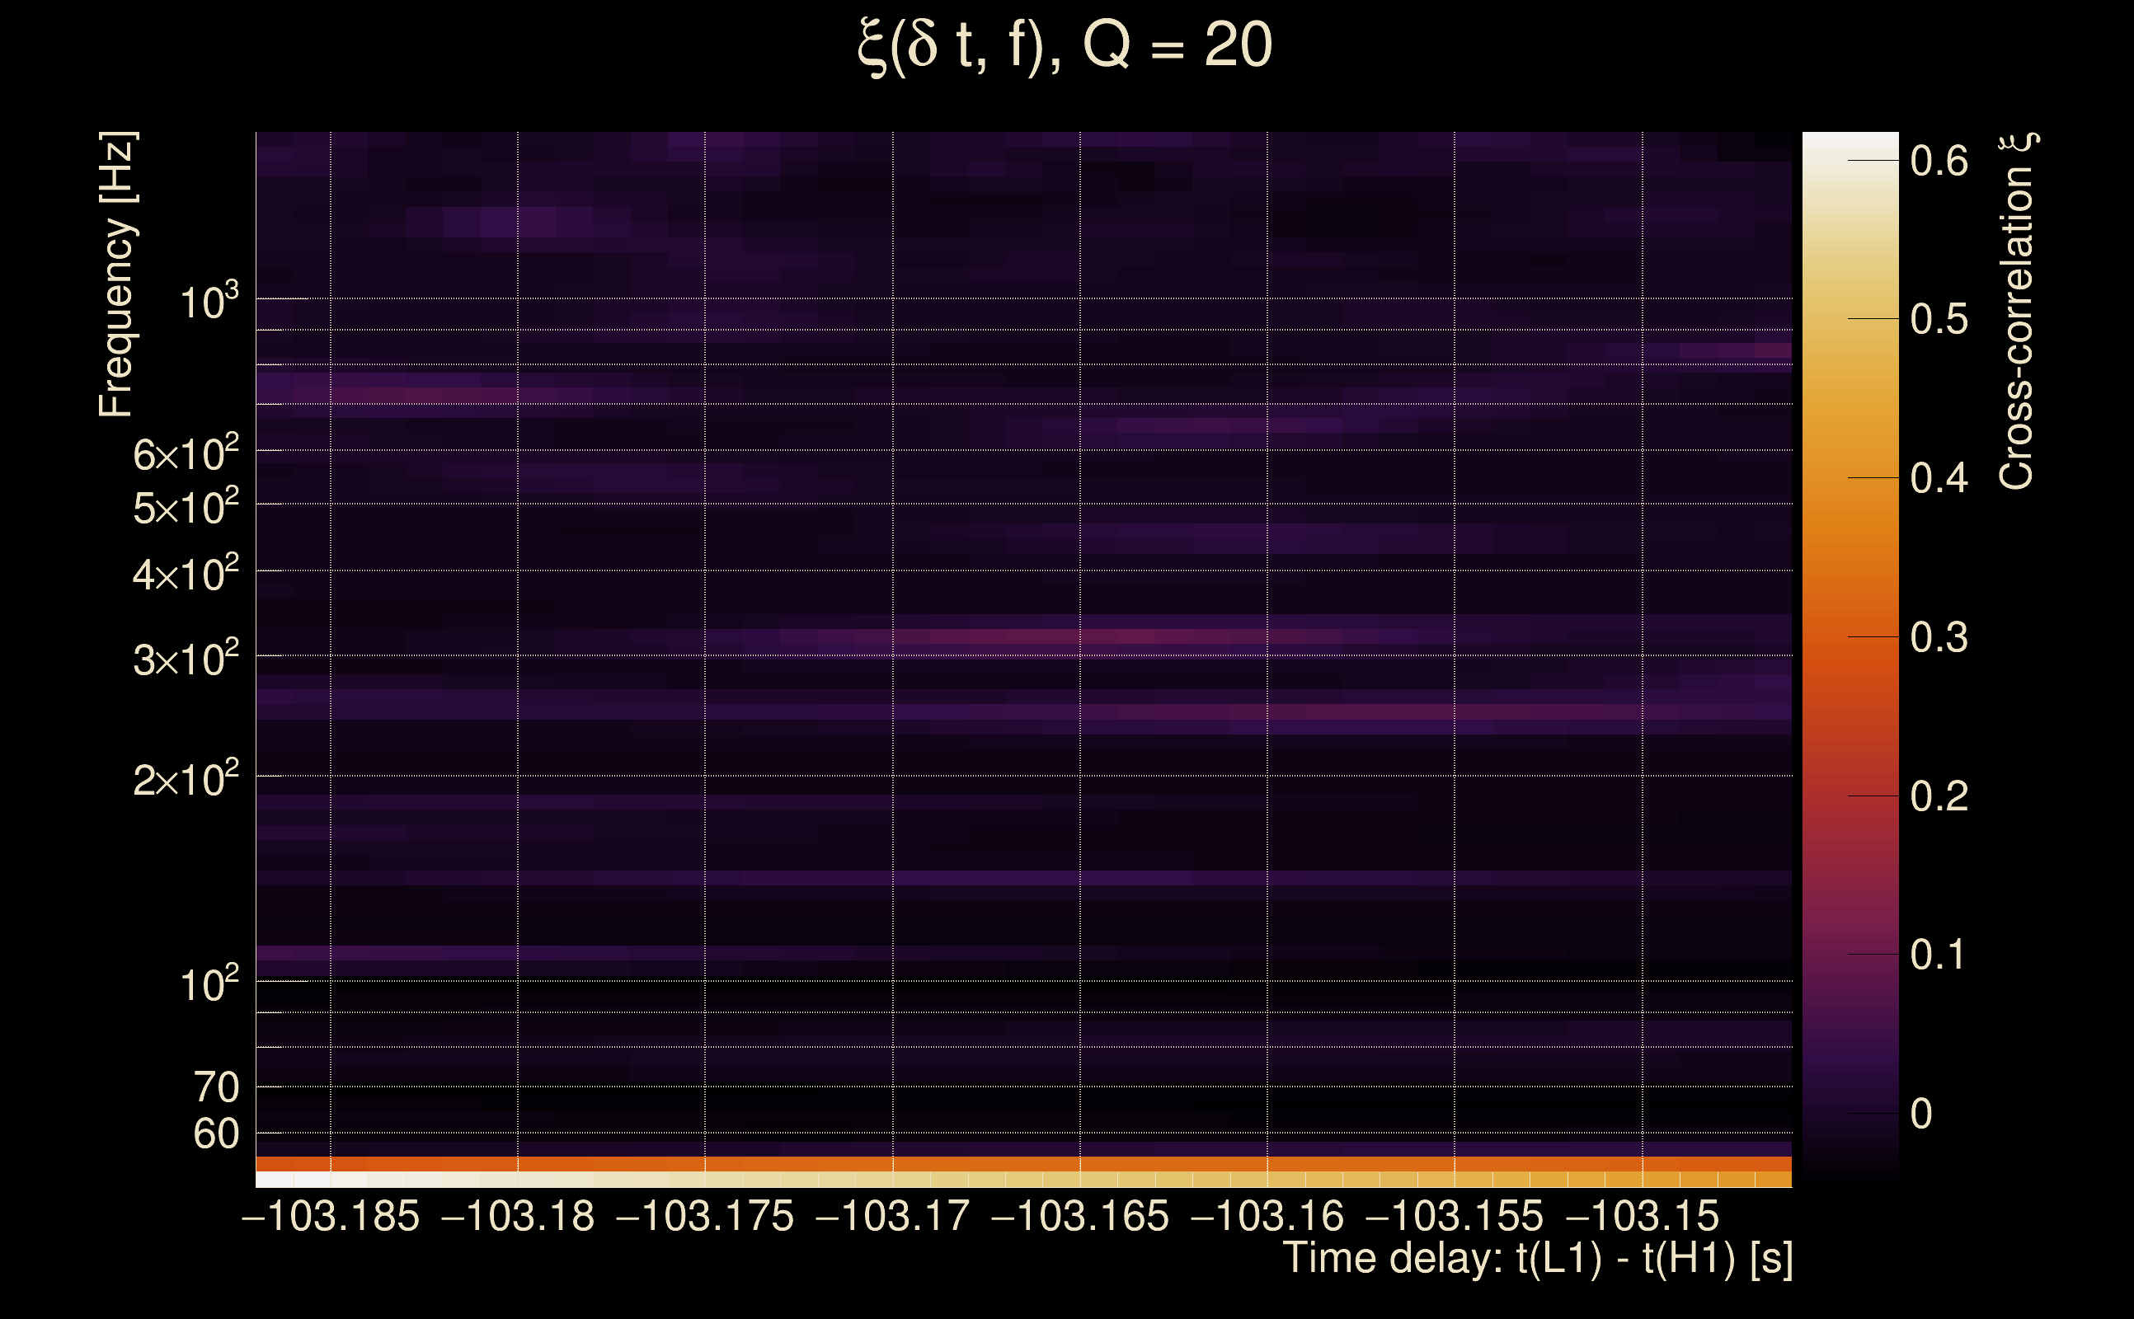Image resolution: width=2134 pixels, height=1319 pixels.
Task: Click the 0.6 tick on the colorbar
Action: pos(1939,162)
